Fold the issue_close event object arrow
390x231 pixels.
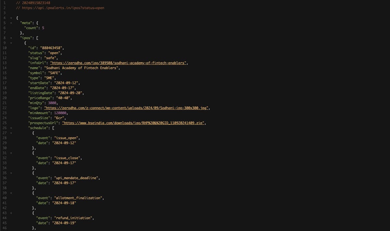click(x=11, y=153)
